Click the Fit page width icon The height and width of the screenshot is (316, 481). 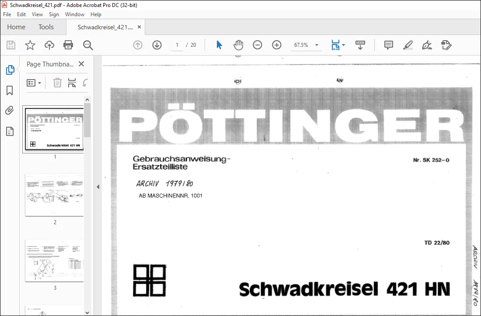(335, 45)
